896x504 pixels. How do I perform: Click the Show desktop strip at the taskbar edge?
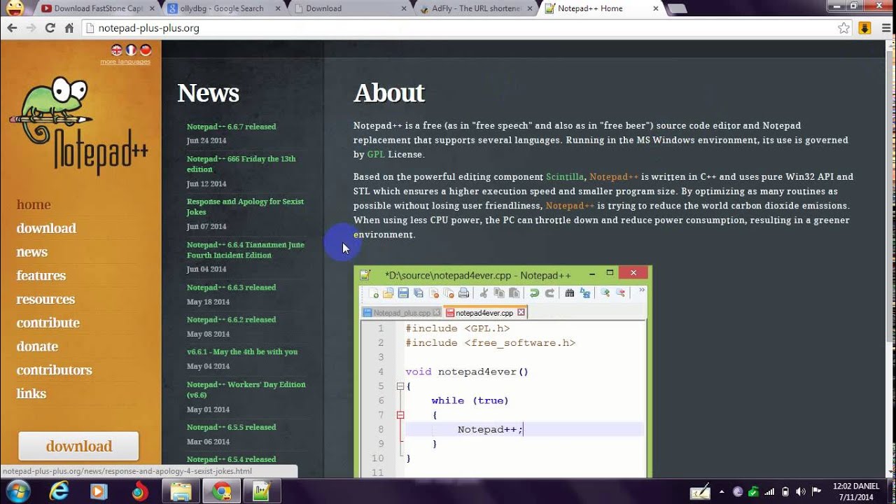pyautogui.click(x=891, y=491)
